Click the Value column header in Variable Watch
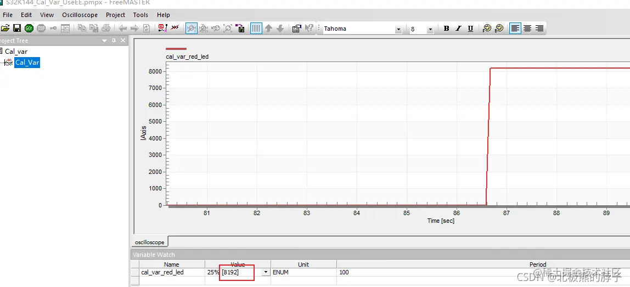The width and height of the screenshot is (630, 287). click(x=238, y=265)
